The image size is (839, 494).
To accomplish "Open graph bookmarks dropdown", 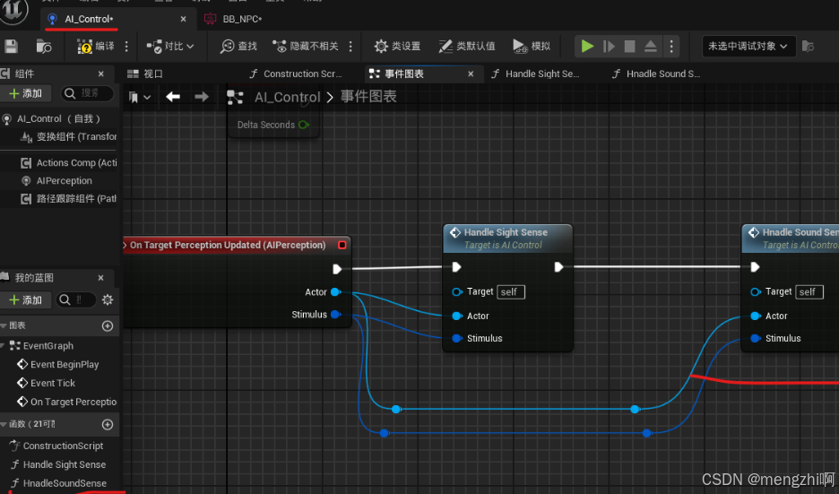I will [140, 98].
